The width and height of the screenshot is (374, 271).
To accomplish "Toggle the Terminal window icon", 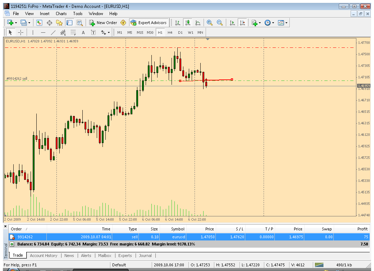I will point(69,23).
